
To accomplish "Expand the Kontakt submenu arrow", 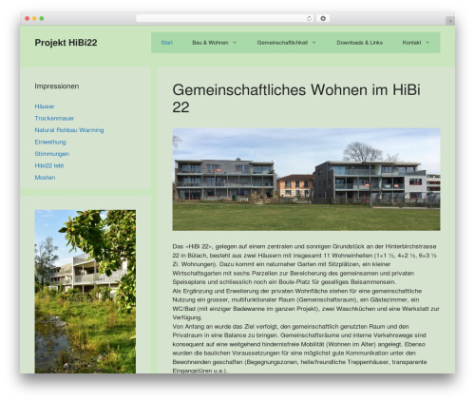I will click(427, 43).
